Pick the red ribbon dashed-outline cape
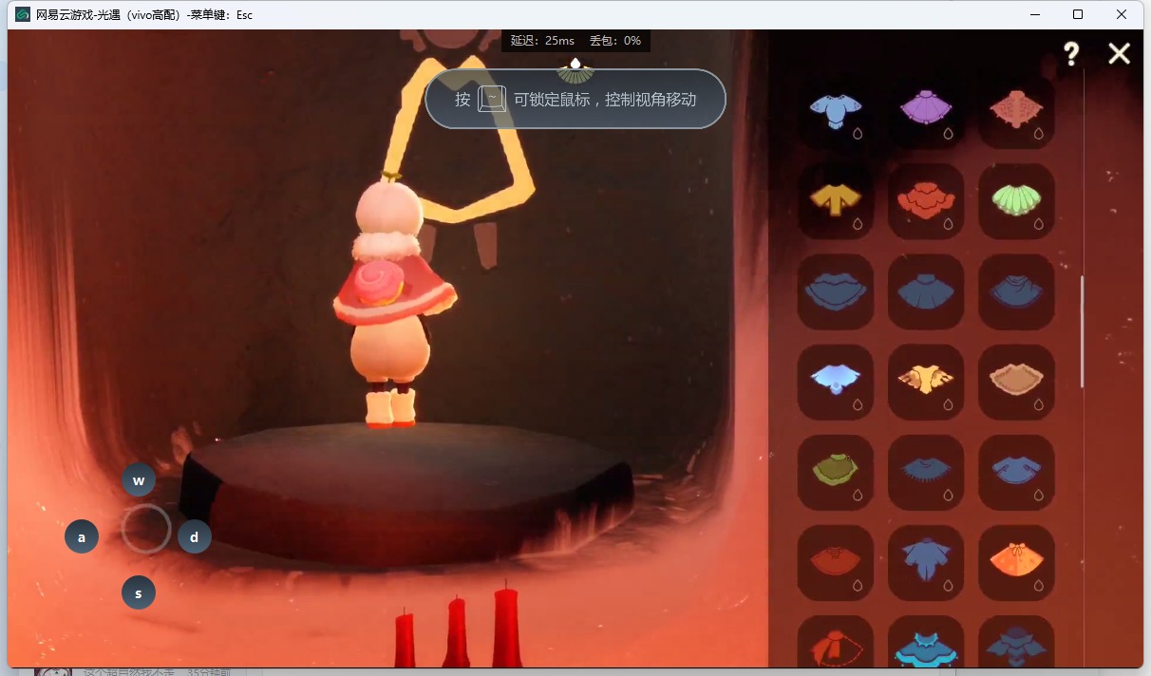 pyautogui.click(x=835, y=642)
